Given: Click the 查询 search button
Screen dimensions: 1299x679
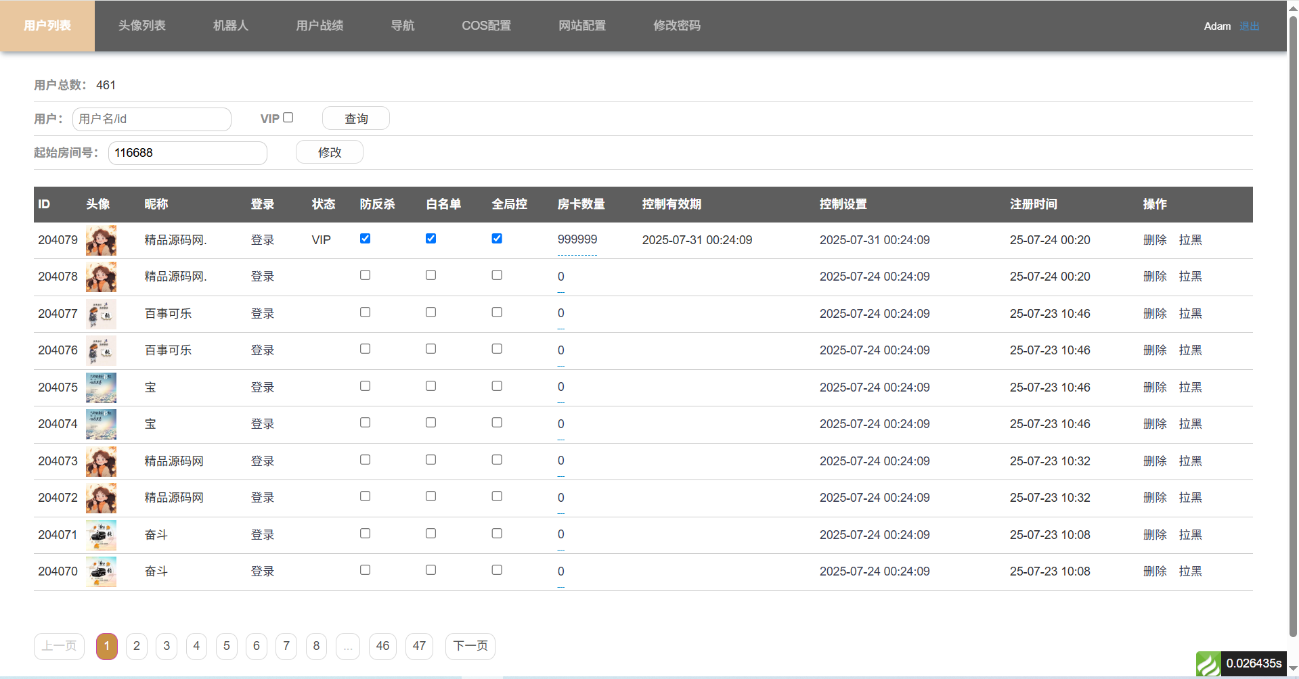Looking at the screenshot, I should coord(356,118).
